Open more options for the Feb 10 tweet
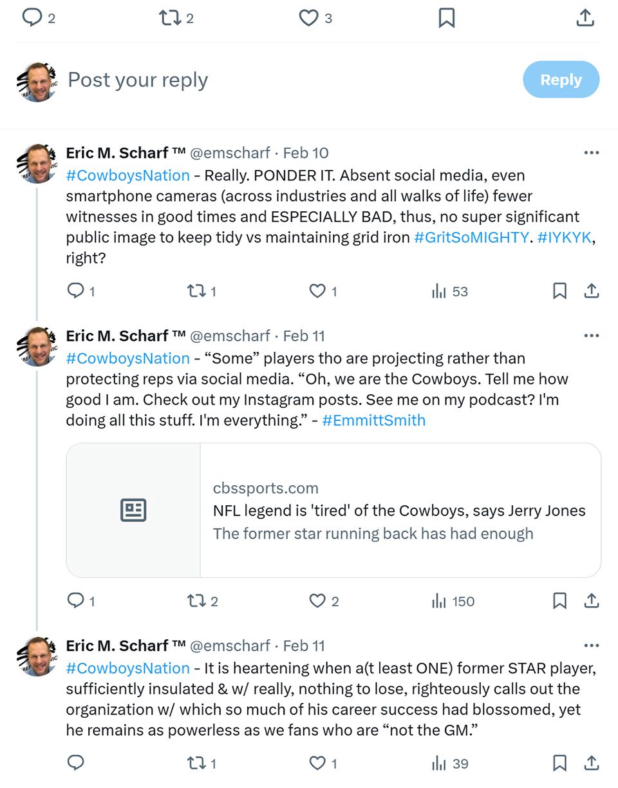This screenshot has height=788, width=618. [591, 153]
